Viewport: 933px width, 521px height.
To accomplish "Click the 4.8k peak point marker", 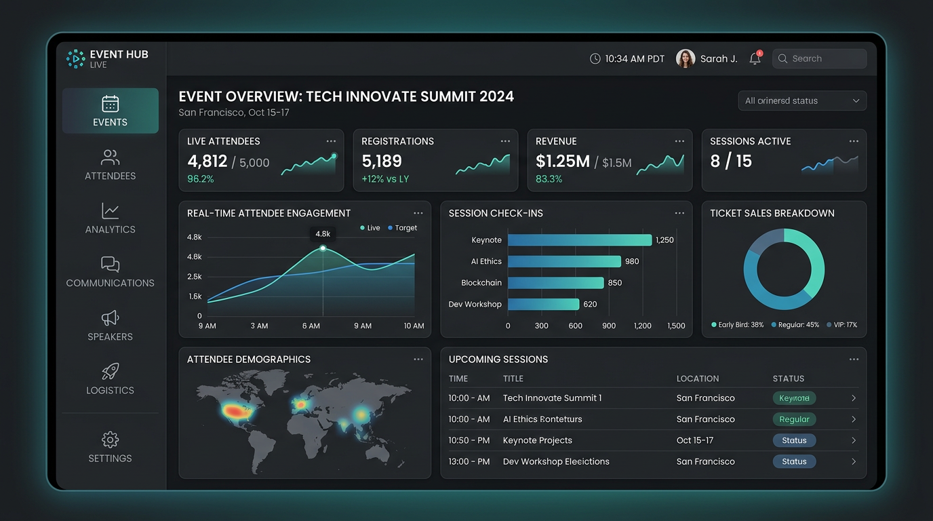I will 323,248.
